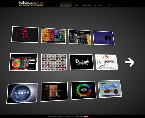Open the Oakland Crimespotting project thumbnail

[82, 62]
